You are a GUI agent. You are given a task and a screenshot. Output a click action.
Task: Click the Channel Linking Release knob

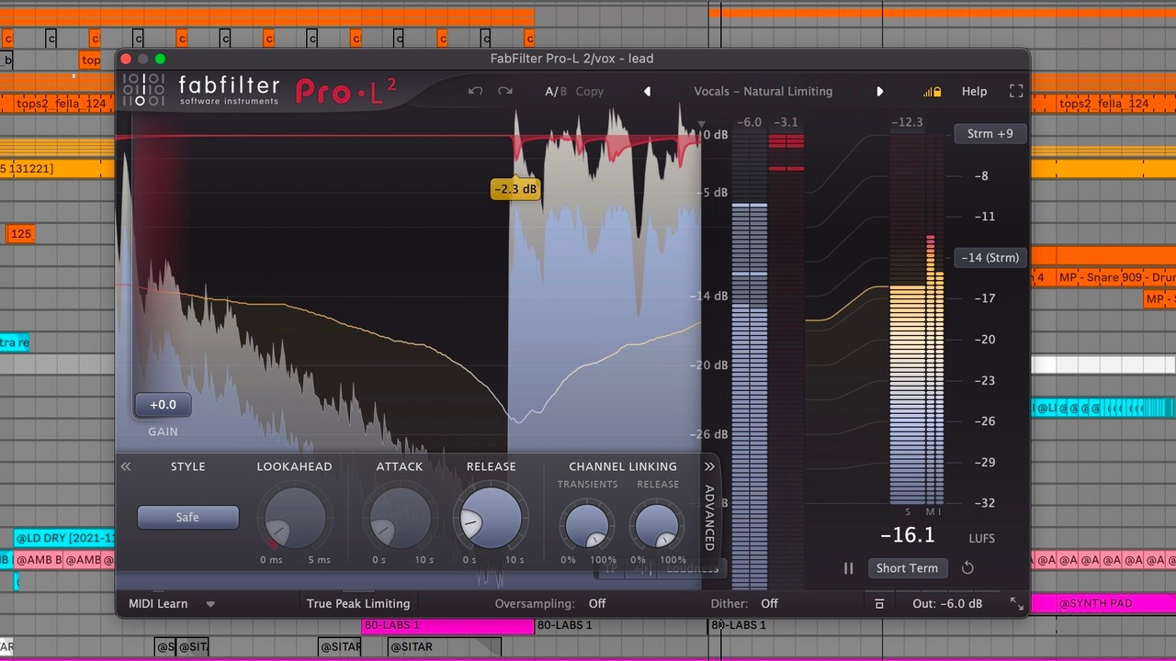coord(658,525)
